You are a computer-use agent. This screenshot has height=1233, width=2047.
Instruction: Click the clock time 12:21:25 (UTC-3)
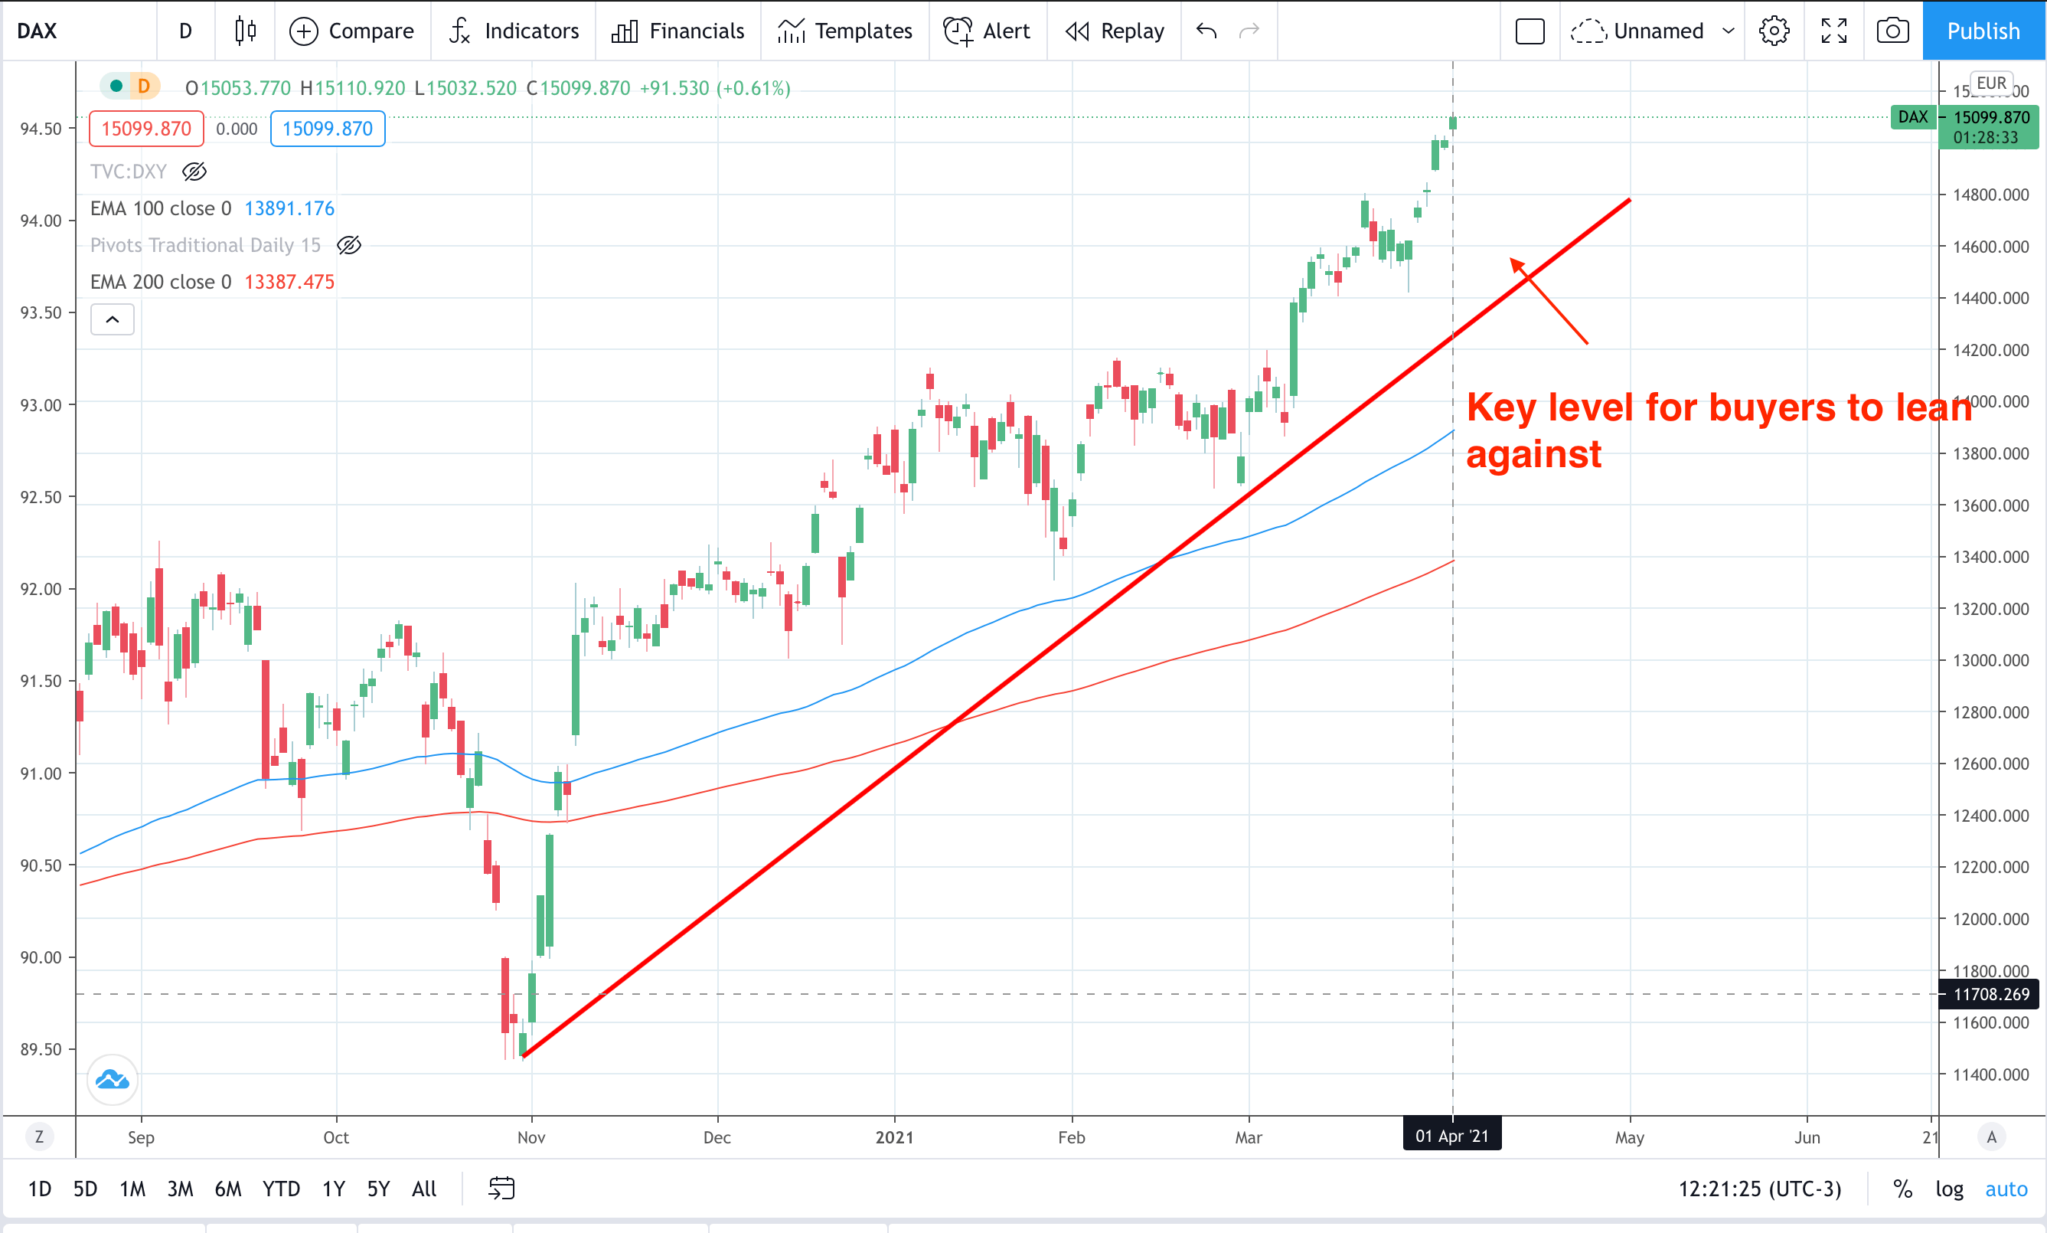pos(1760,1189)
